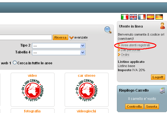Open Dati personali link
Image resolution: width=167 pixels, height=113 pixels.
[x=131, y=50]
